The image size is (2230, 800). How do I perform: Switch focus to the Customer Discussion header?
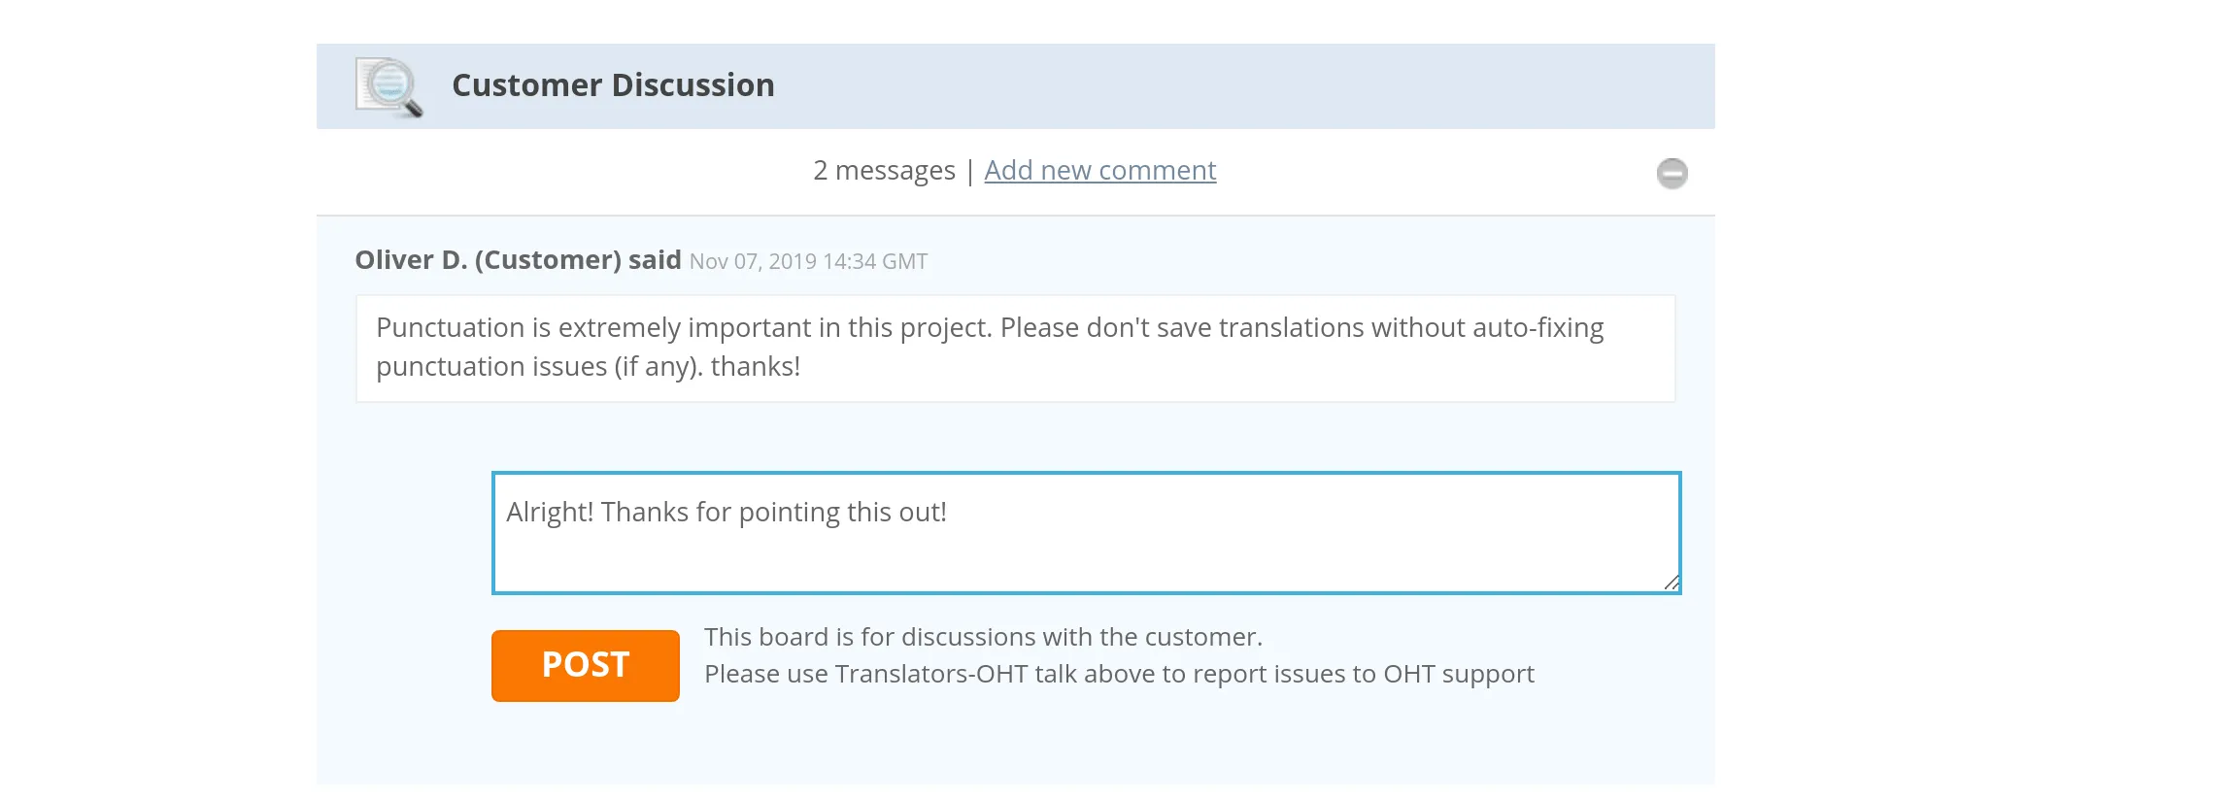click(614, 85)
